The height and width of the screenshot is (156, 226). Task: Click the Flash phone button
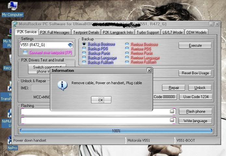pyautogui.click(x=195, y=111)
